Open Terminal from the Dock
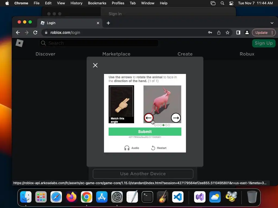278x208 pixels. [147, 197]
